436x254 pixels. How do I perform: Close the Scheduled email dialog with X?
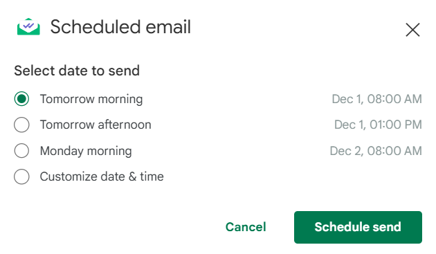click(x=412, y=30)
